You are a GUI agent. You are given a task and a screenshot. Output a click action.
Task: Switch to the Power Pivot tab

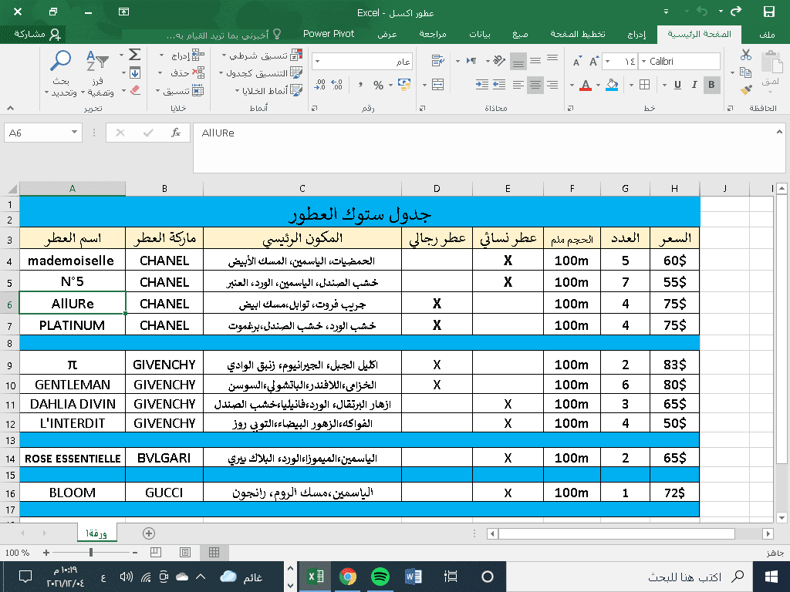pyautogui.click(x=329, y=34)
